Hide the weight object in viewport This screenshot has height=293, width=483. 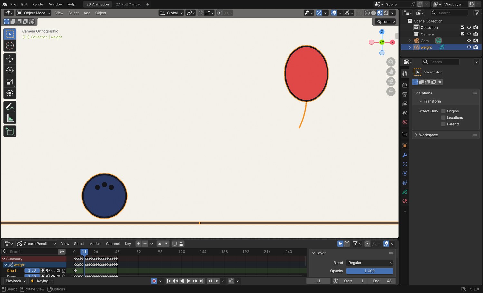coord(469,47)
